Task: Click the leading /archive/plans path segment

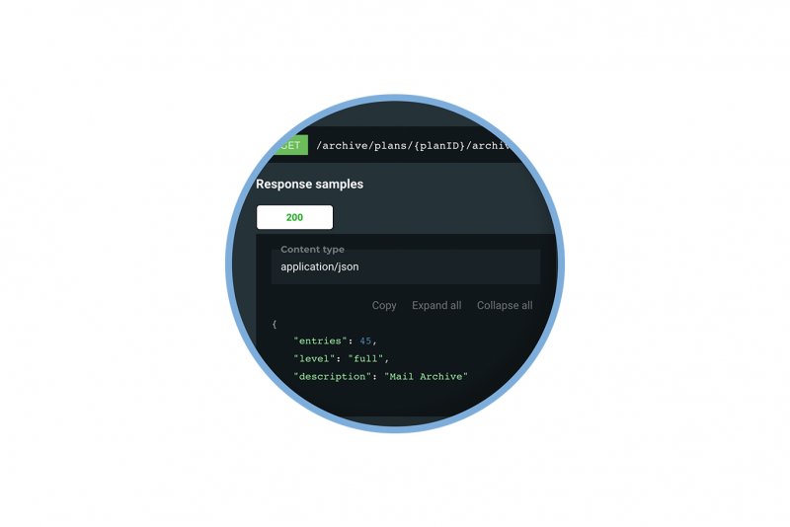Action: tap(361, 146)
